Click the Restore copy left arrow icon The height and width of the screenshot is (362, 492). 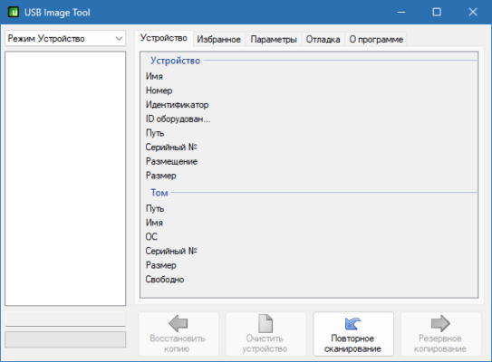(x=178, y=323)
